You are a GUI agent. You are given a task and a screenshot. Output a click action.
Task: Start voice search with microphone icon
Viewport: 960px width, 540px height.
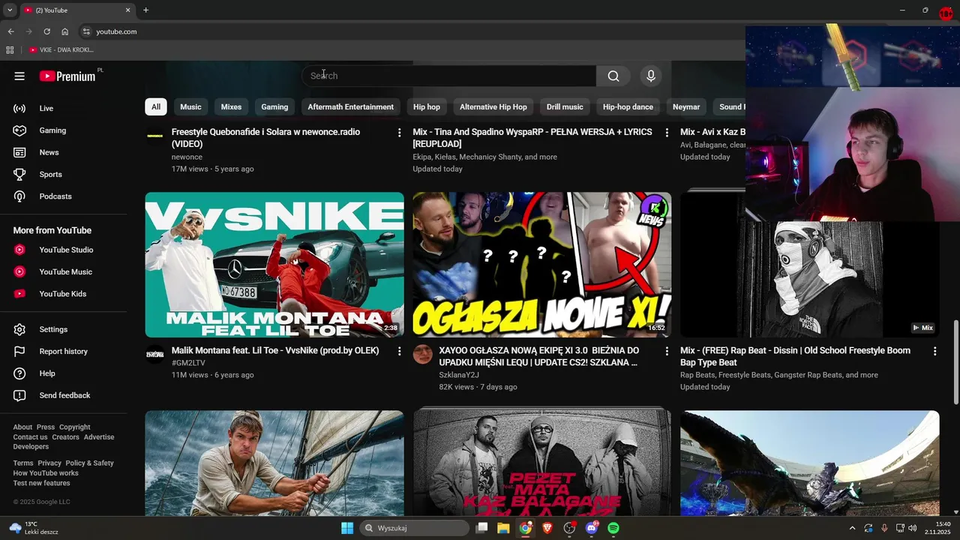coord(651,76)
